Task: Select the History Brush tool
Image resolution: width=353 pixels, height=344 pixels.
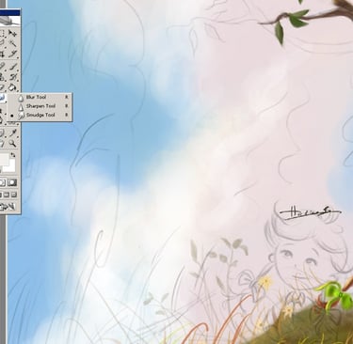Action: tap(12, 77)
